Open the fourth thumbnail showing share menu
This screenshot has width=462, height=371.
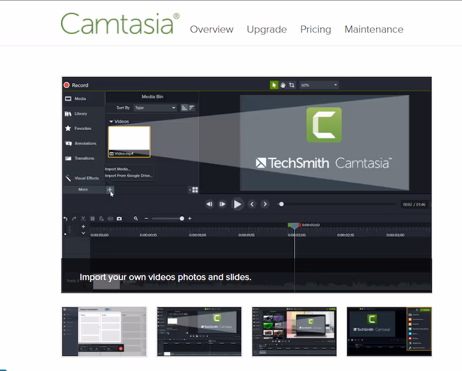(389, 332)
